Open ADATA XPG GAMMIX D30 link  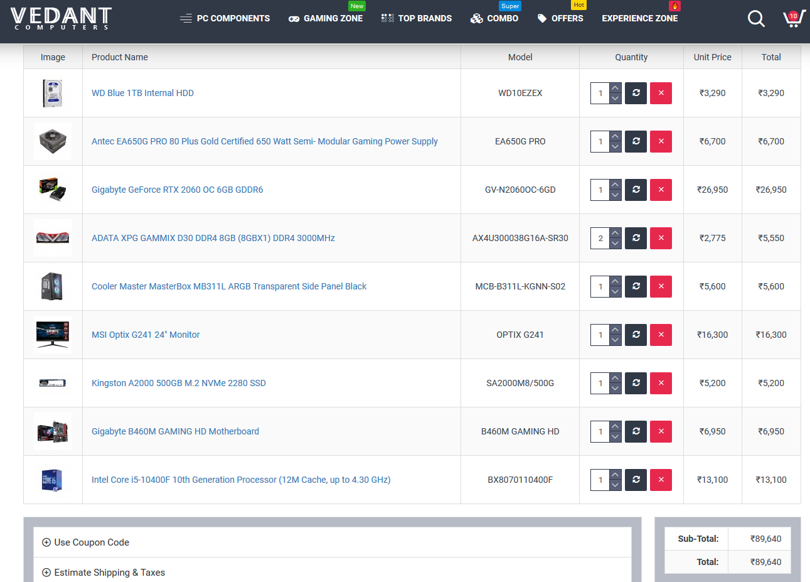213,238
